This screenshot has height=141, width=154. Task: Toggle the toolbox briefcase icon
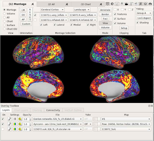(150, 4)
